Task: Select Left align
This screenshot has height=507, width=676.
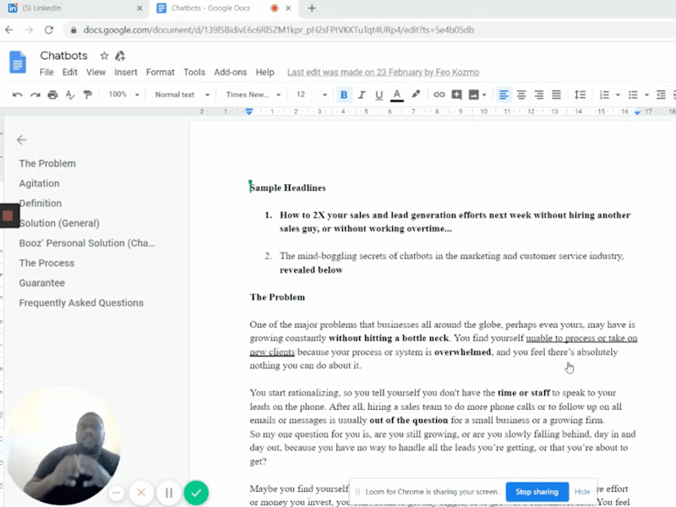Action: 503,95
